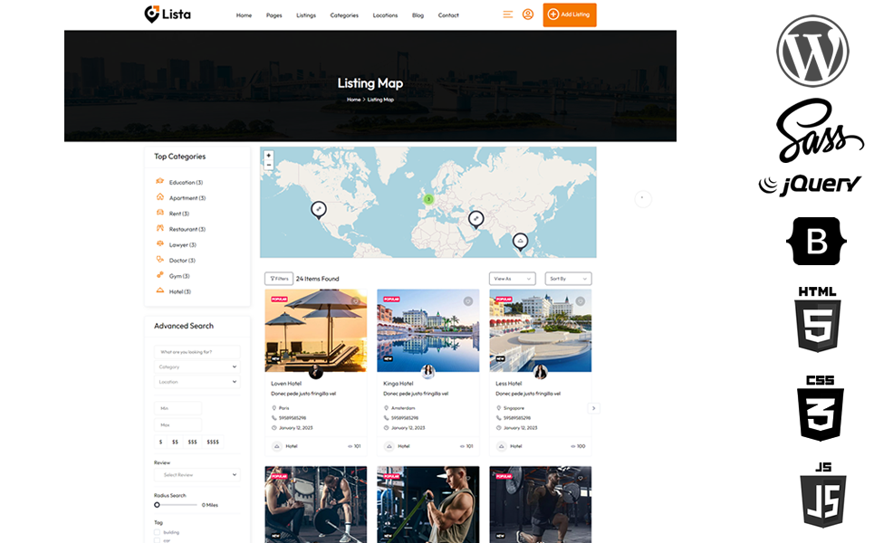Screen dimensions: 874x543
Task: Open the View As dropdown
Action: pos(512,279)
